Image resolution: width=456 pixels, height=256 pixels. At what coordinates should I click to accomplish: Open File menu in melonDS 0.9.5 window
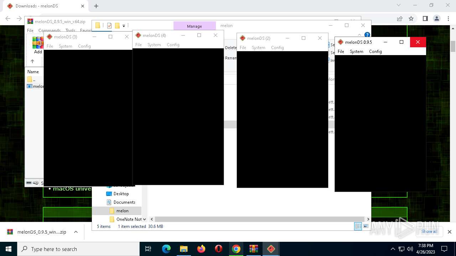tap(341, 52)
